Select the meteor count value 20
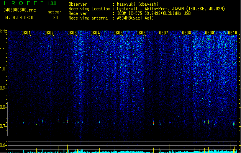Viewport: 241px width, 153px height. point(56,18)
